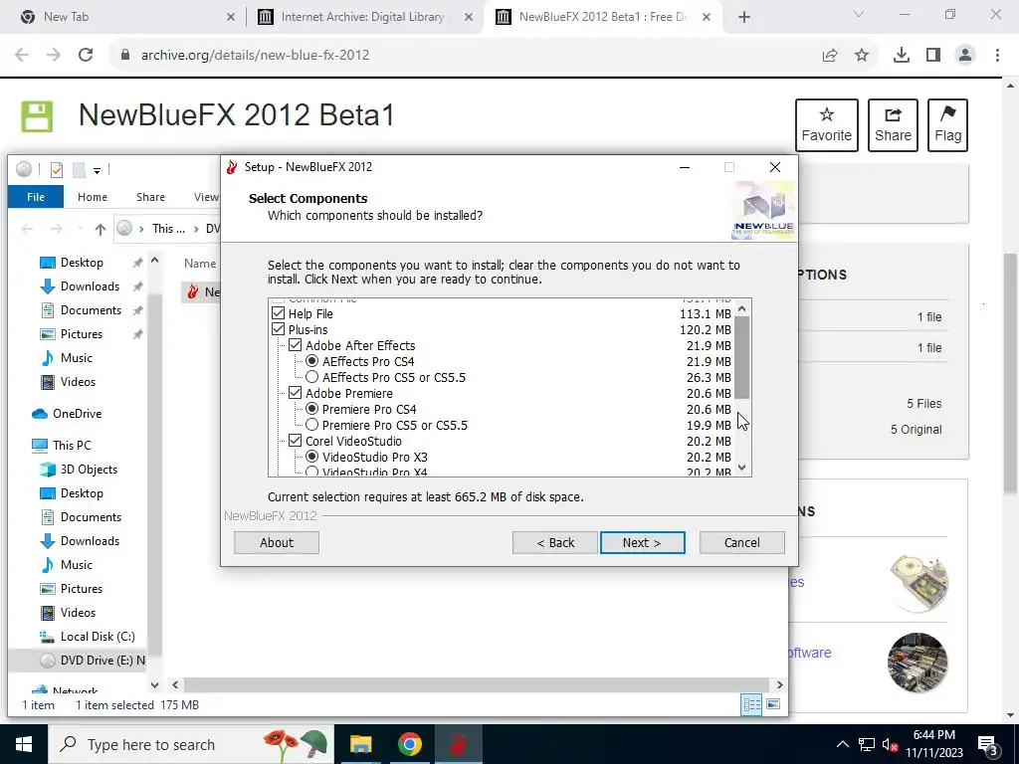The image size is (1019, 764).
Task: Click the Favorite star button
Action: [827, 124]
